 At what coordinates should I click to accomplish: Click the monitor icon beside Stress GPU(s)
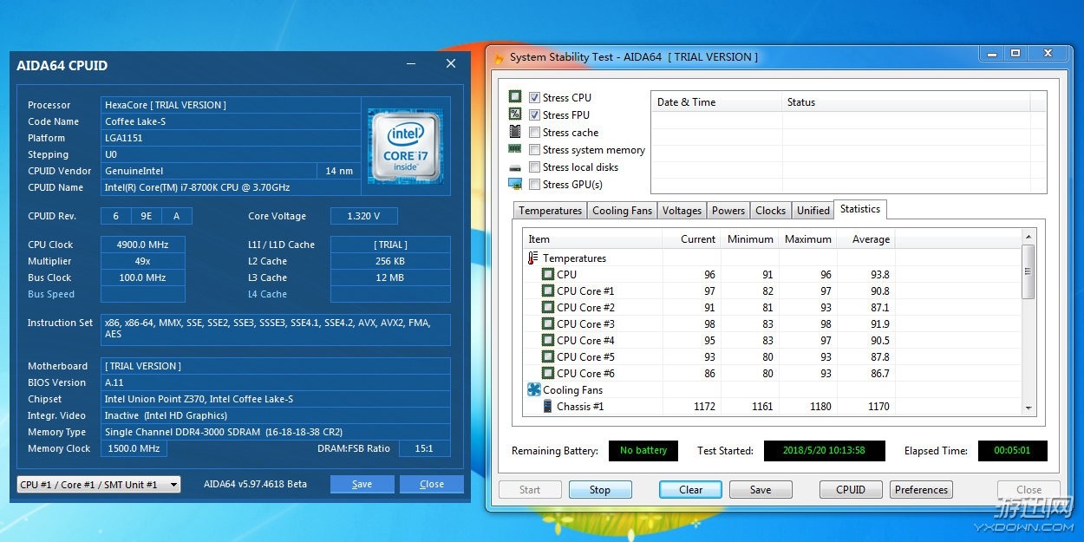515,185
